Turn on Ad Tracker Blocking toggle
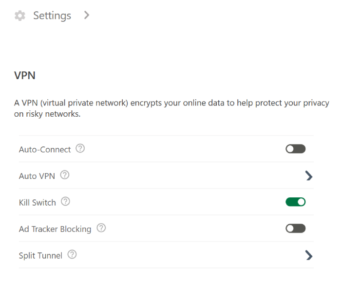This screenshot has height=282, width=341. (295, 228)
